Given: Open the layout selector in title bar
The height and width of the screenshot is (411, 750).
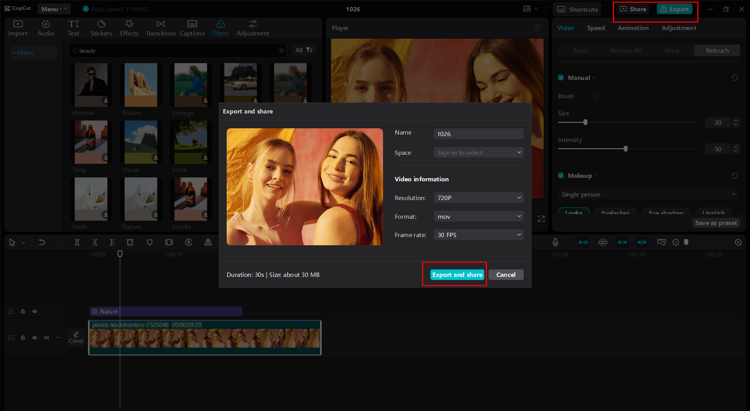Looking at the screenshot, I should click(x=530, y=9).
